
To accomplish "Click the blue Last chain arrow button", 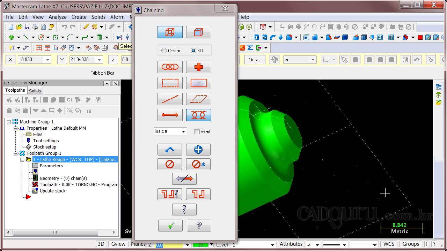I will pos(170,150).
